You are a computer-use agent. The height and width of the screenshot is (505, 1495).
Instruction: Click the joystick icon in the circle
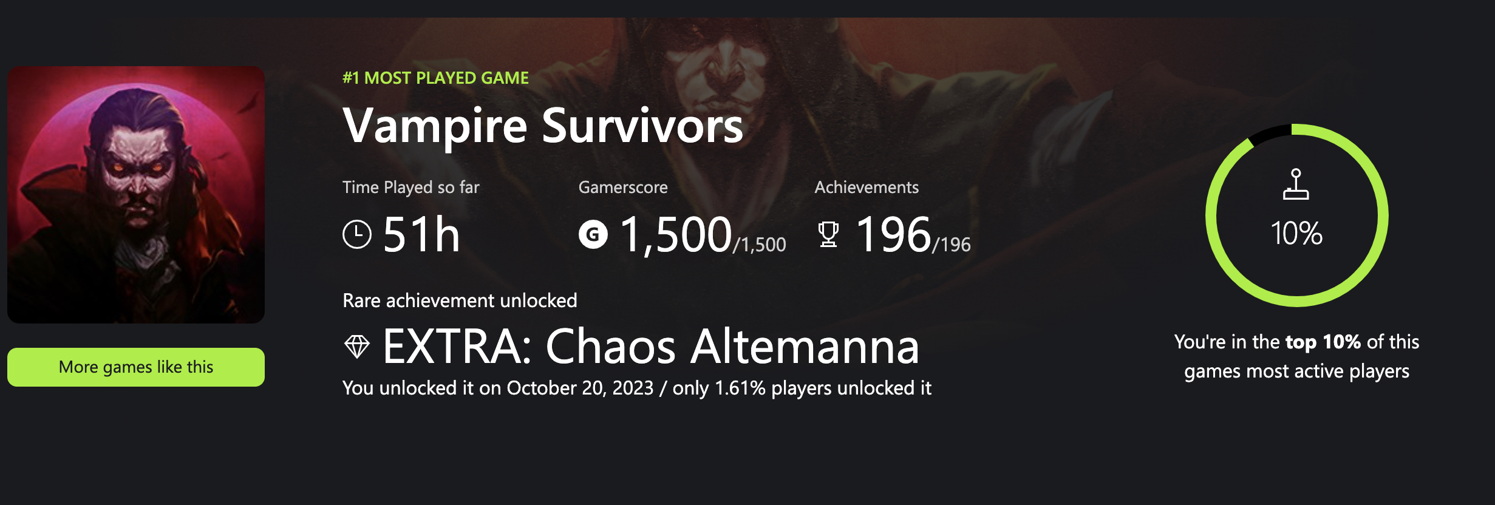coord(1296,185)
